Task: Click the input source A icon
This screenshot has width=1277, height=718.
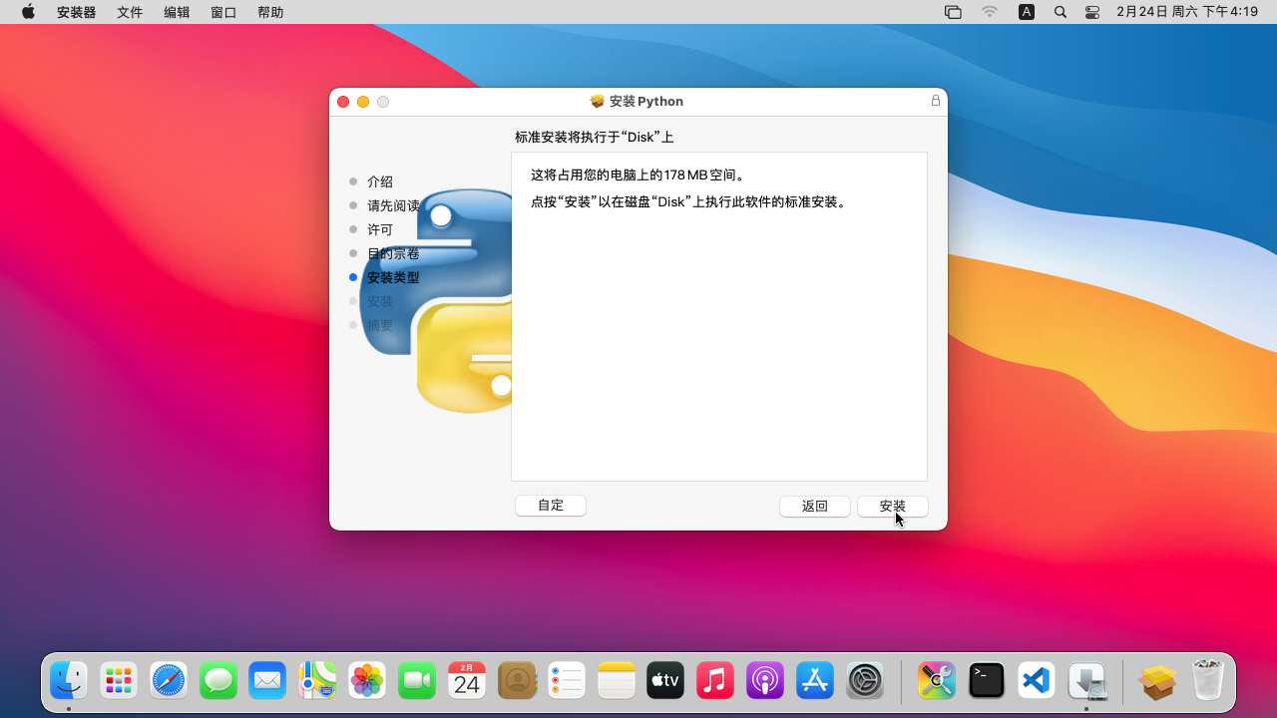Action: (1027, 12)
